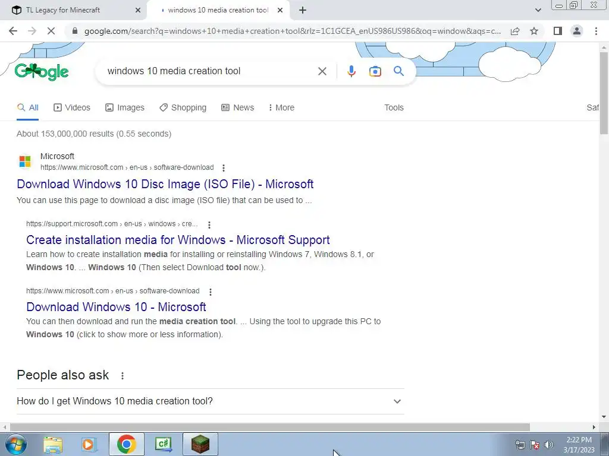Submit search with magnifier icon

click(398, 71)
